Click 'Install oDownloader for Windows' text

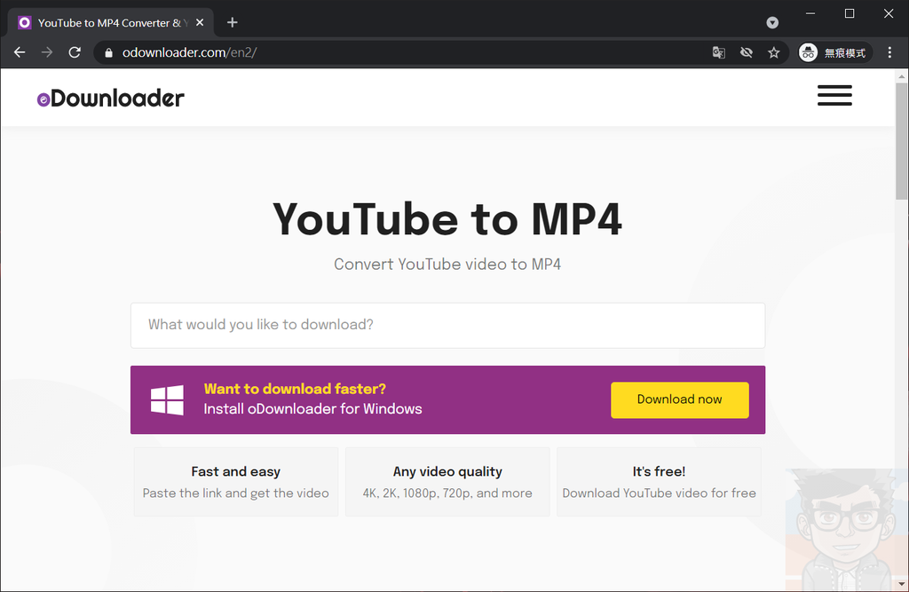[313, 409]
